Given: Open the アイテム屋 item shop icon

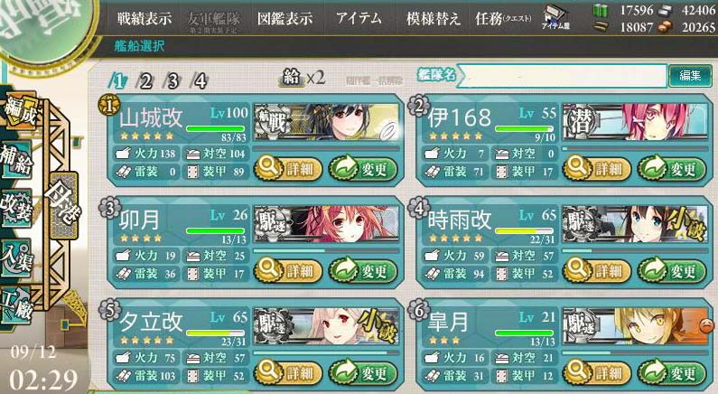Looking at the screenshot, I should 555,17.
